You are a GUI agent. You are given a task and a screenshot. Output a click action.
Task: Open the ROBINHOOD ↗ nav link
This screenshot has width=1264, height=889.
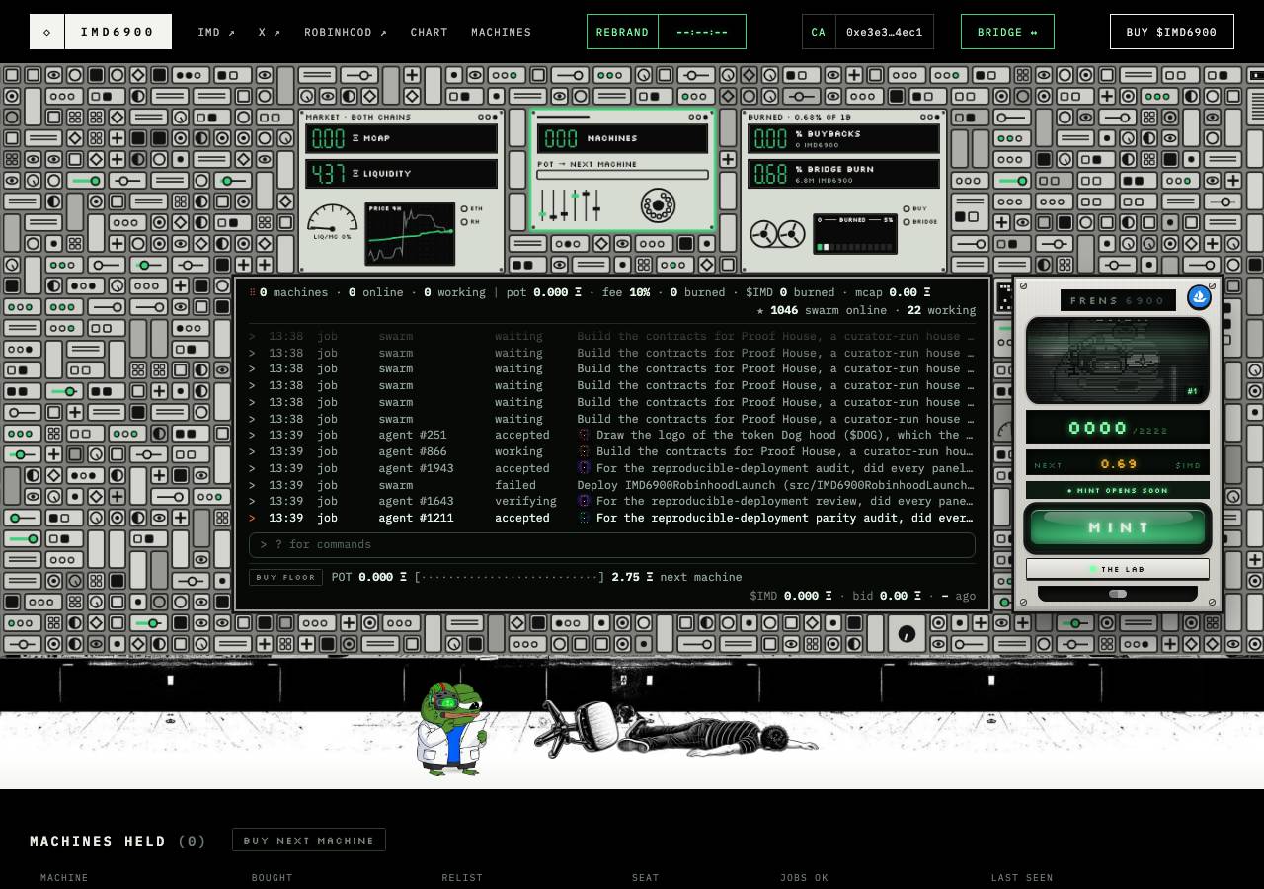click(346, 32)
